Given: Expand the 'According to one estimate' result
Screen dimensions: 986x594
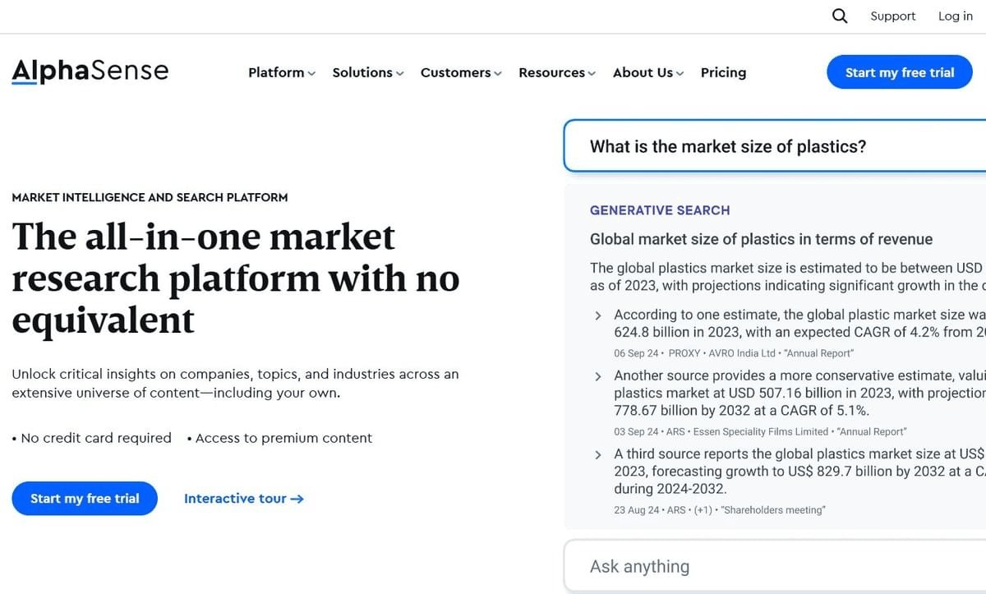Looking at the screenshot, I should click(x=597, y=315).
